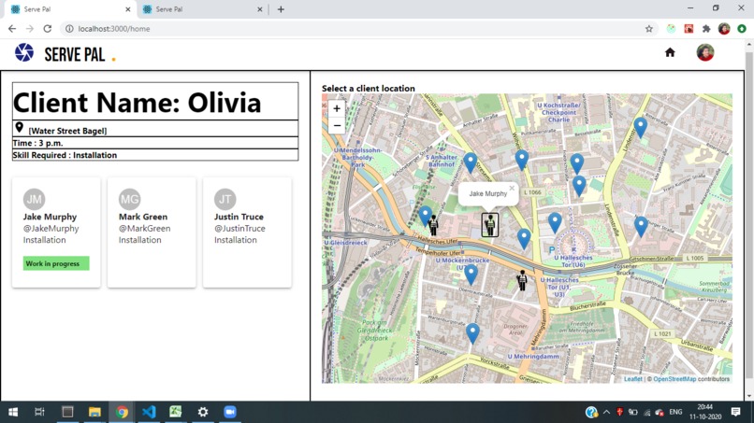Click Skill Required : Installation row
Image resolution: width=754 pixels, height=423 pixels.
[155, 155]
